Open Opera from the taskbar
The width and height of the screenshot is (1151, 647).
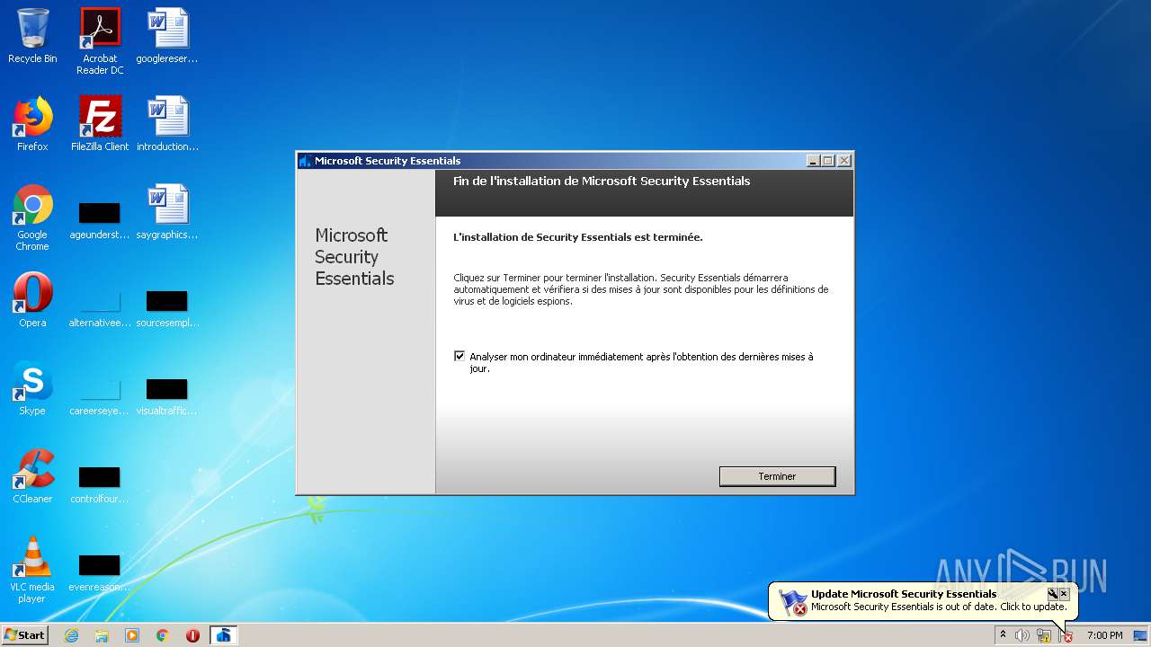tap(192, 635)
